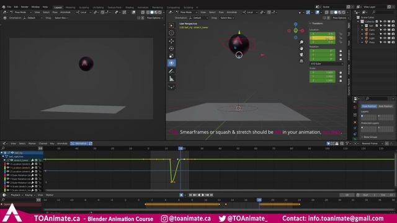Click the Pose Position button
Screen dimensions: 397x223
(369, 106)
